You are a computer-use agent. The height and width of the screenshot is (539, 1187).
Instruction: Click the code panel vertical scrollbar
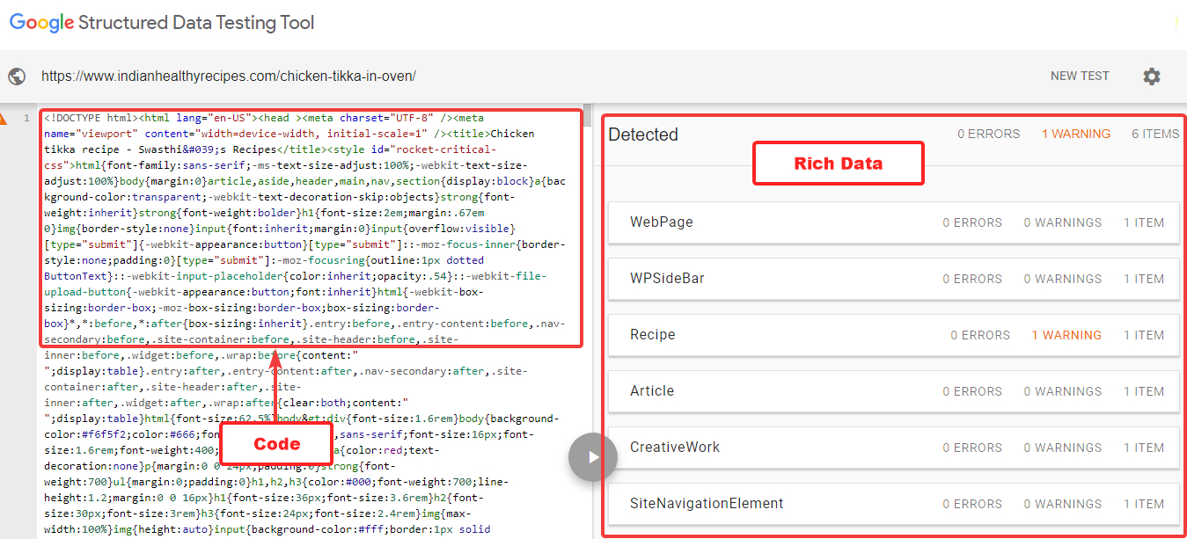(x=587, y=264)
